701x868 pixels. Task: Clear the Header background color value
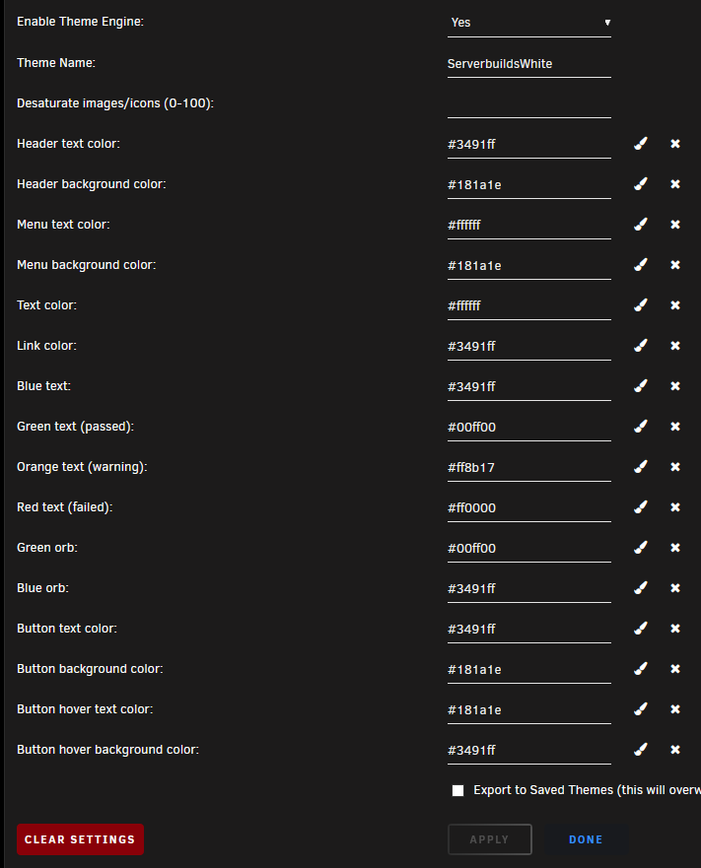[x=675, y=184]
